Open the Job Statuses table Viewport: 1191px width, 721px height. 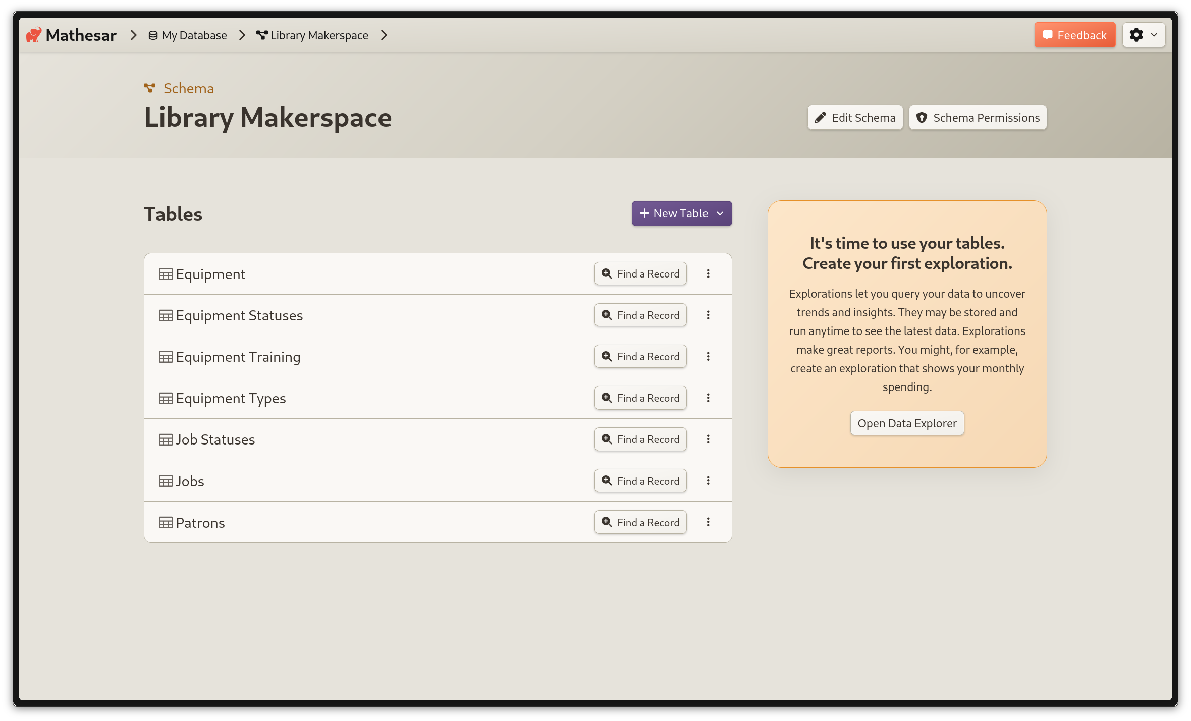[x=215, y=439]
